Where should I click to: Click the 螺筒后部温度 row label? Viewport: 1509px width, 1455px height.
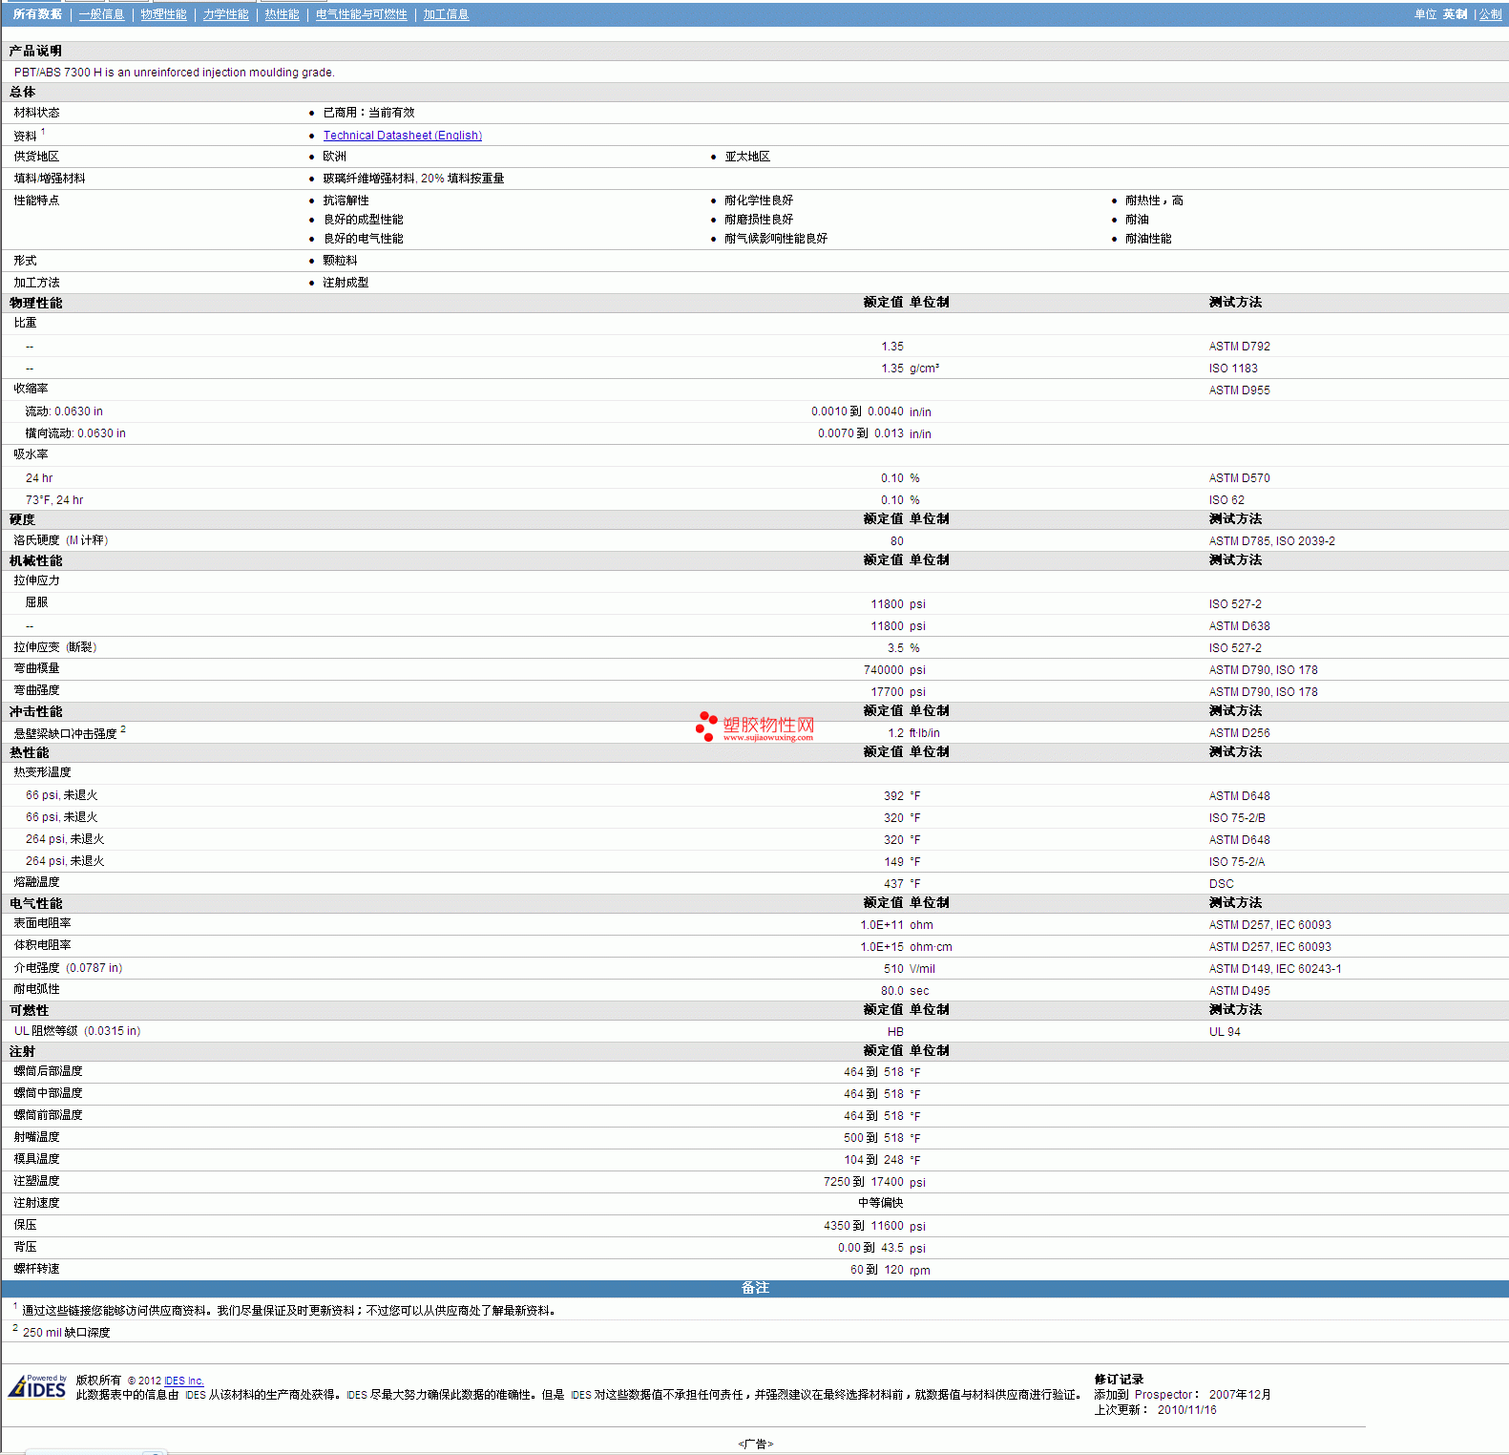coord(49,1071)
